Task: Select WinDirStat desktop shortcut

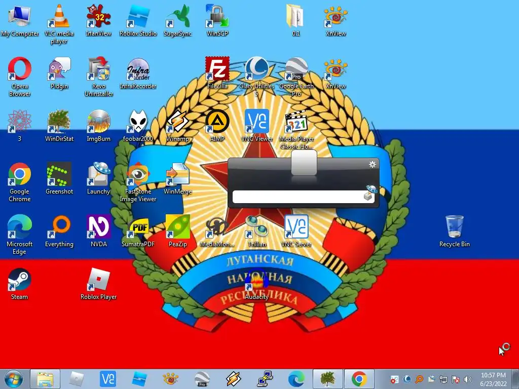Action: coord(59,126)
